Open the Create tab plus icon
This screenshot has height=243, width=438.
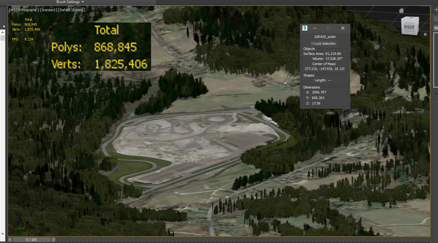click(436, 10)
